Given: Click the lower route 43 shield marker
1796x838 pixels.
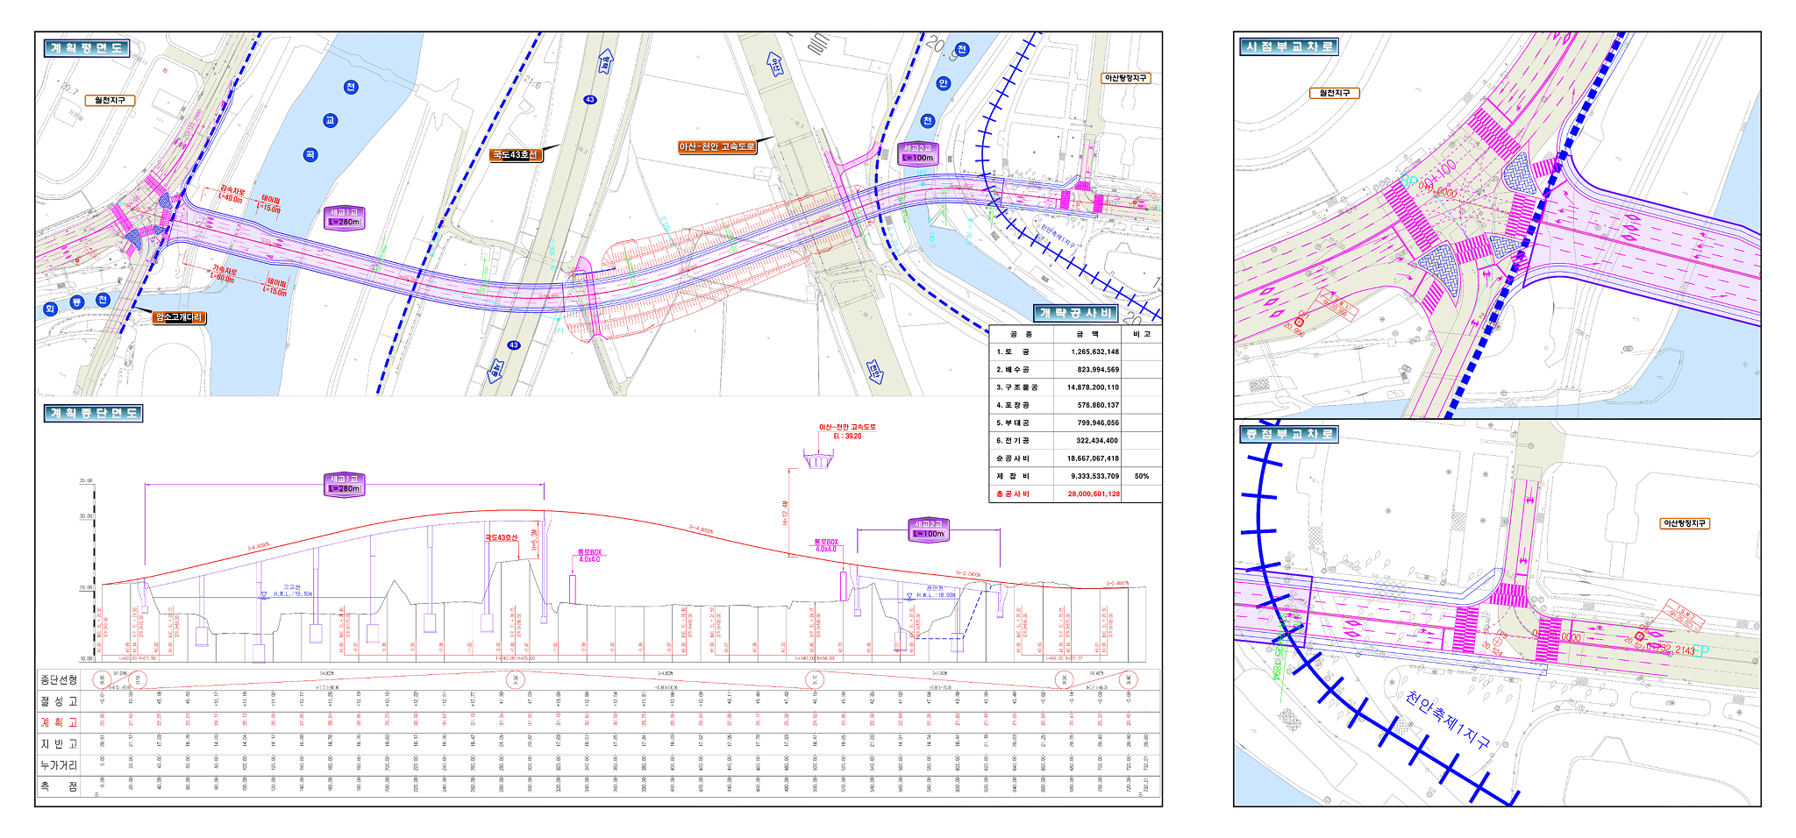Looking at the screenshot, I should [514, 345].
